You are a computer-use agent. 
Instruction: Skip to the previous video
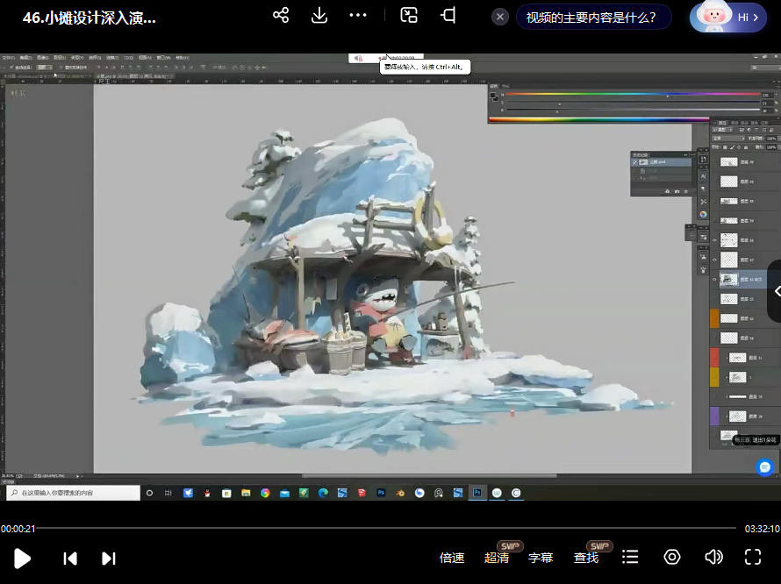[70, 558]
